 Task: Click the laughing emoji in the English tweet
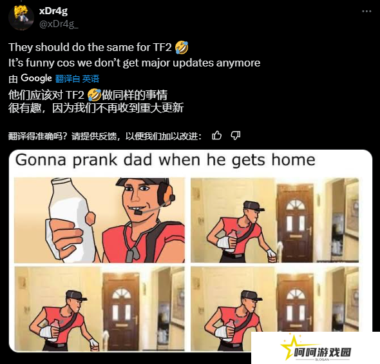(x=182, y=47)
